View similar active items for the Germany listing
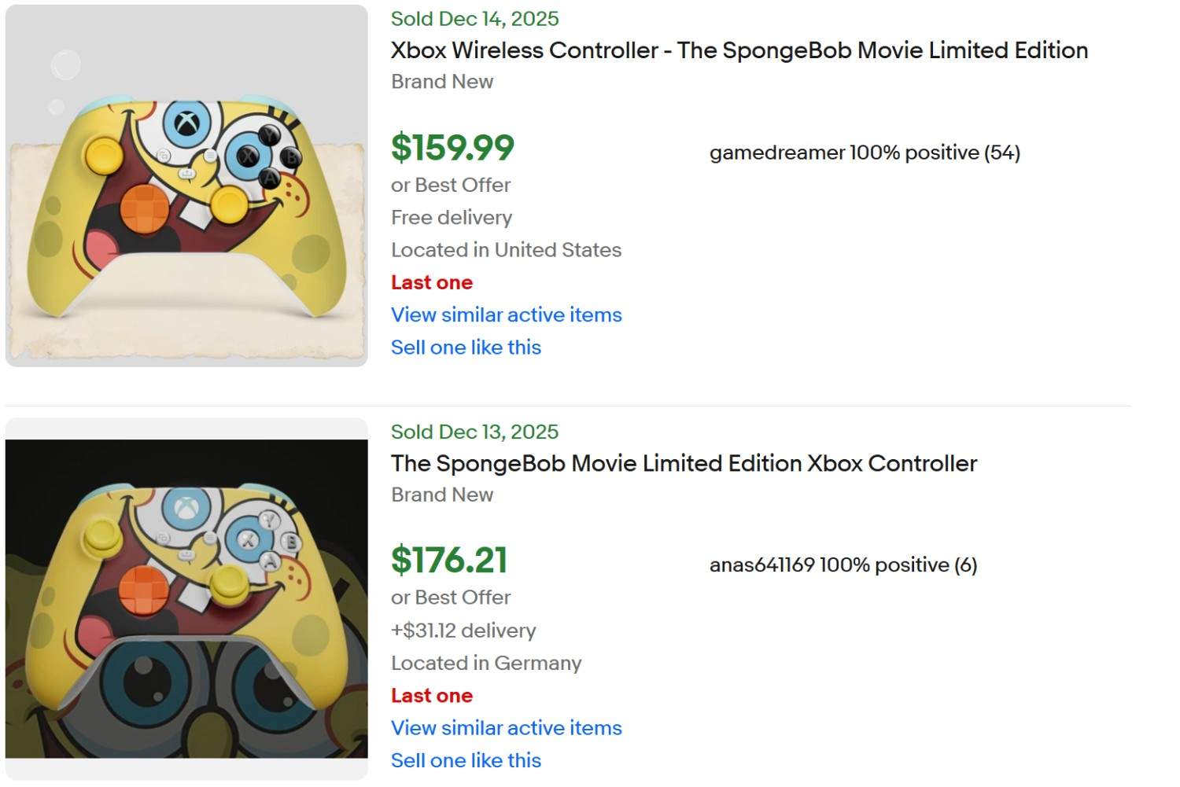The image size is (1180, 787). (506, 728)
